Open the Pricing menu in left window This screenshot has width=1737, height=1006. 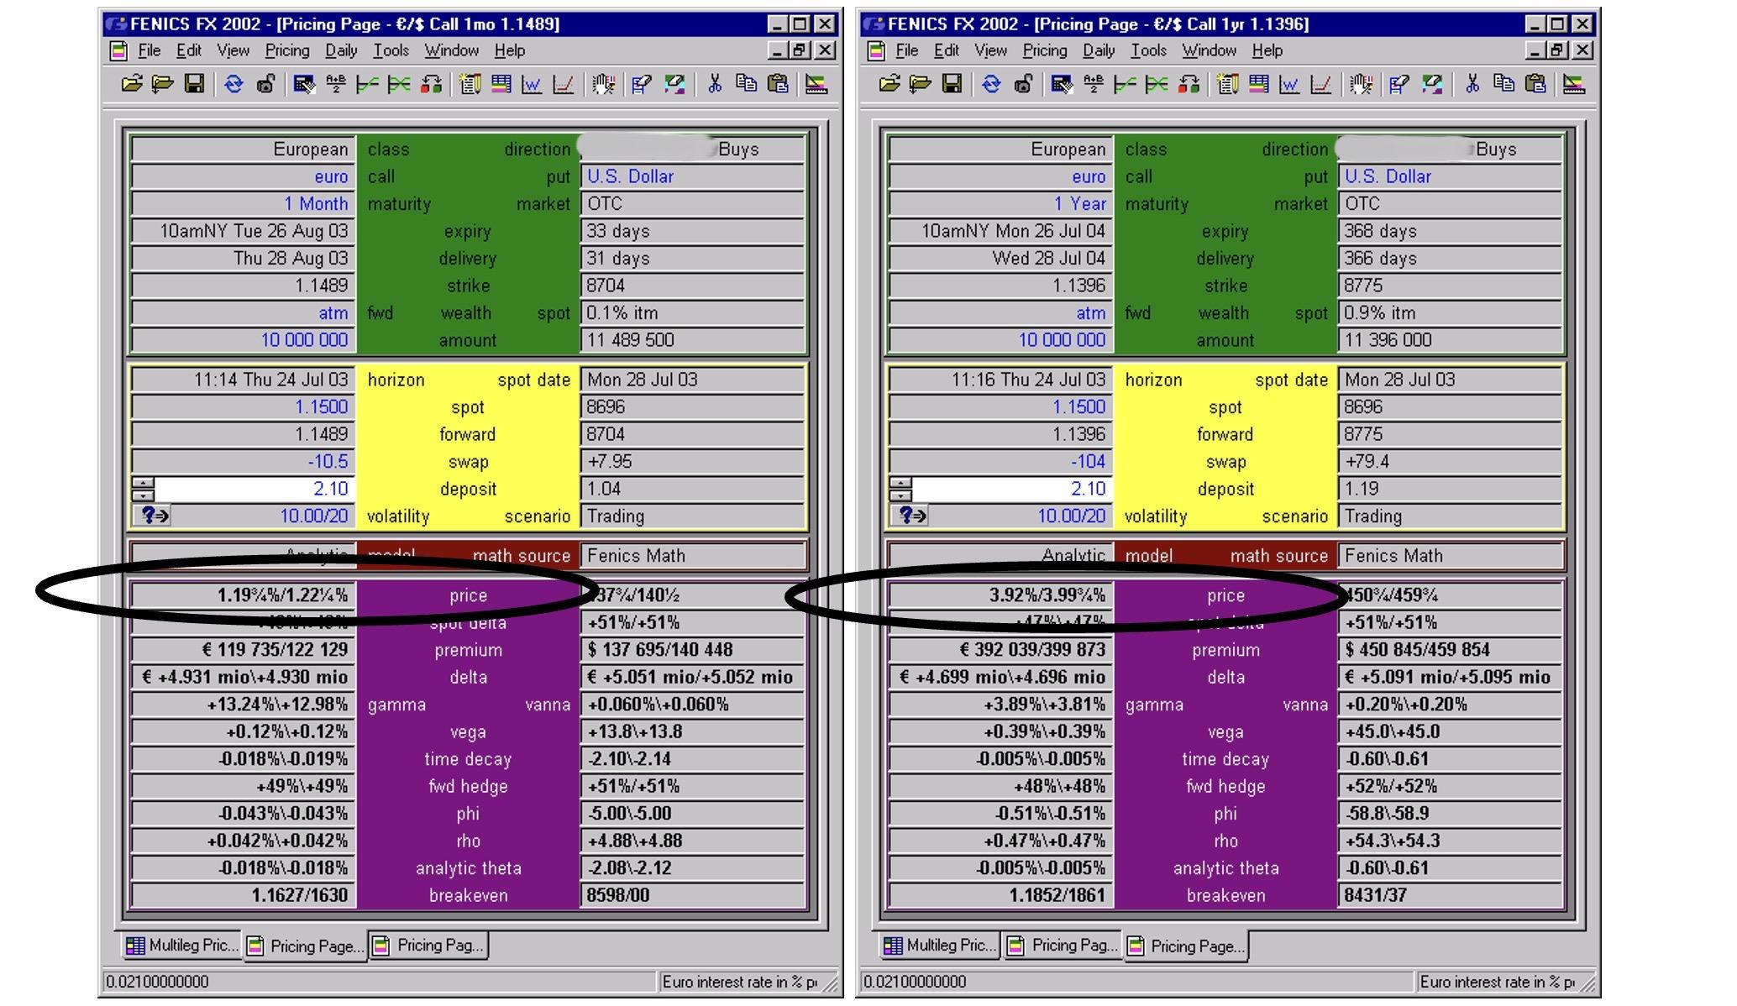pos(286,50)
